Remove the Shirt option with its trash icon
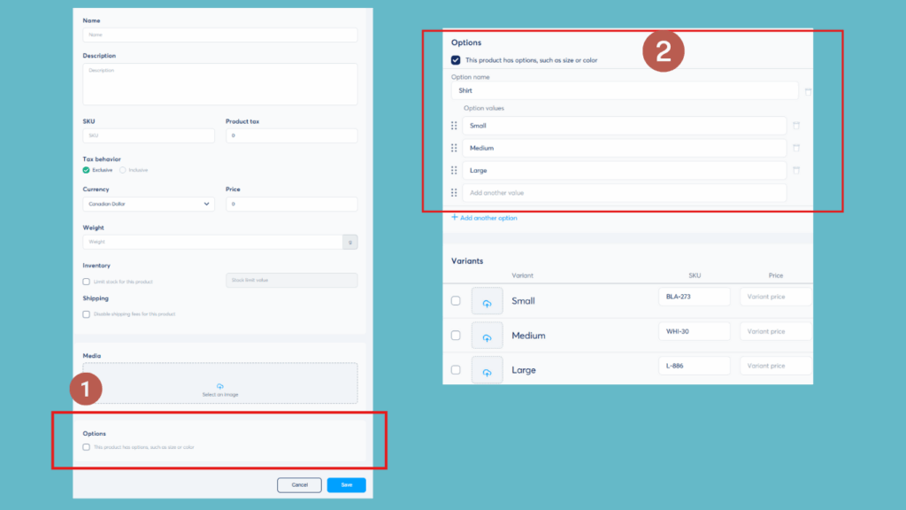This screenshot has width=906, height=510. (x=808, y=89)
